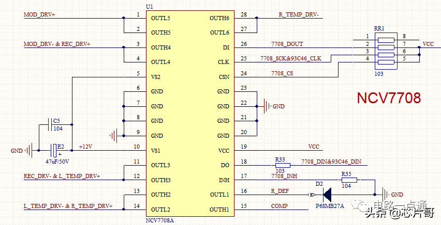The image size is (441, 225).
Task: Select the L_TEMP_DRV- & R_TEMP_DRV+ net label
Action: [68, 206]
